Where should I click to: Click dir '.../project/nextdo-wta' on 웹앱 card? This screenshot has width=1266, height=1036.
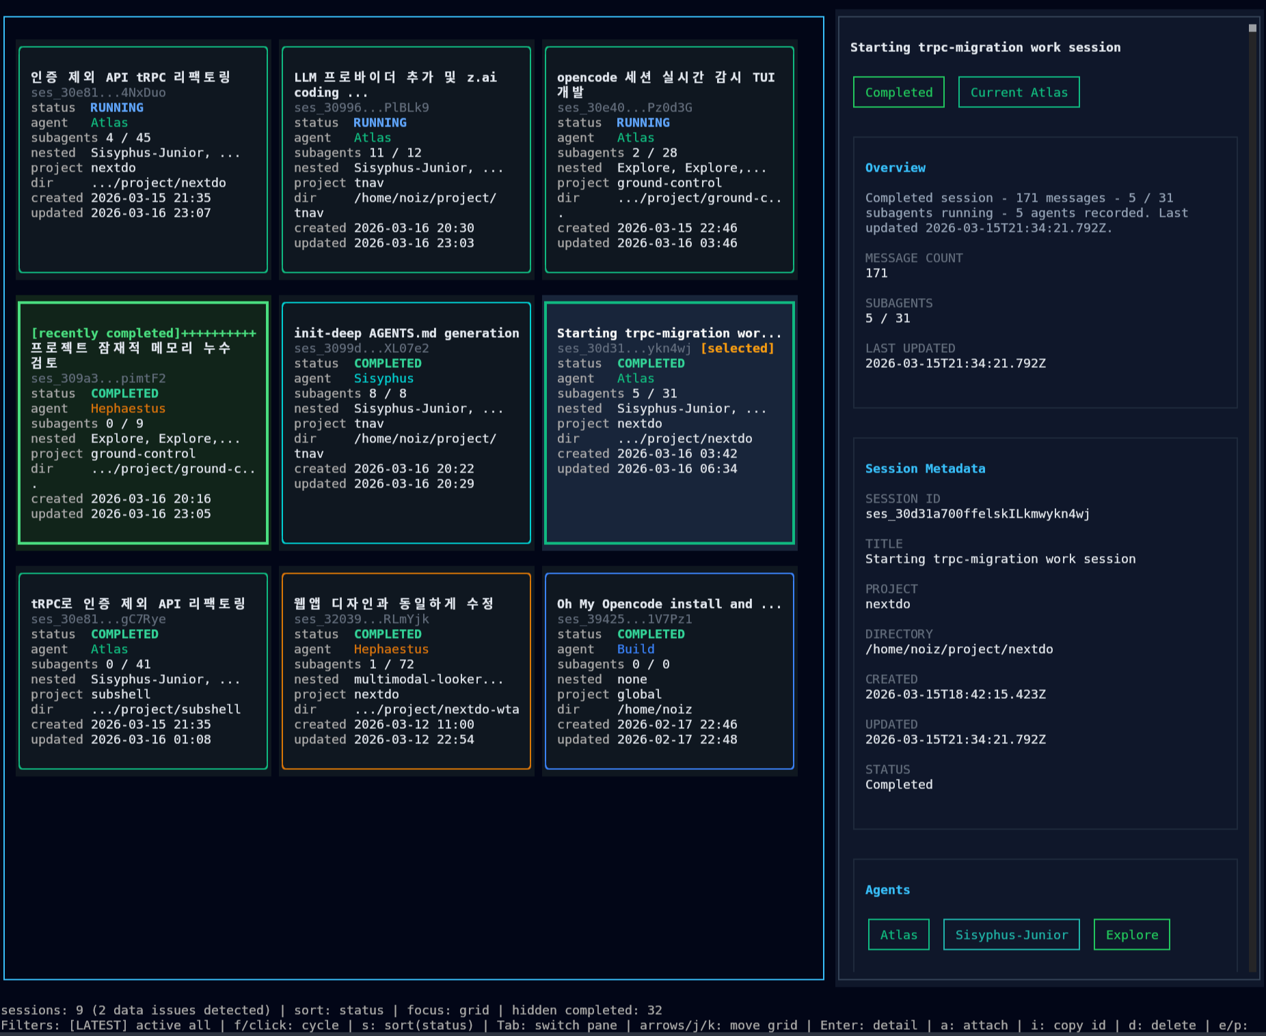point(437,709)
